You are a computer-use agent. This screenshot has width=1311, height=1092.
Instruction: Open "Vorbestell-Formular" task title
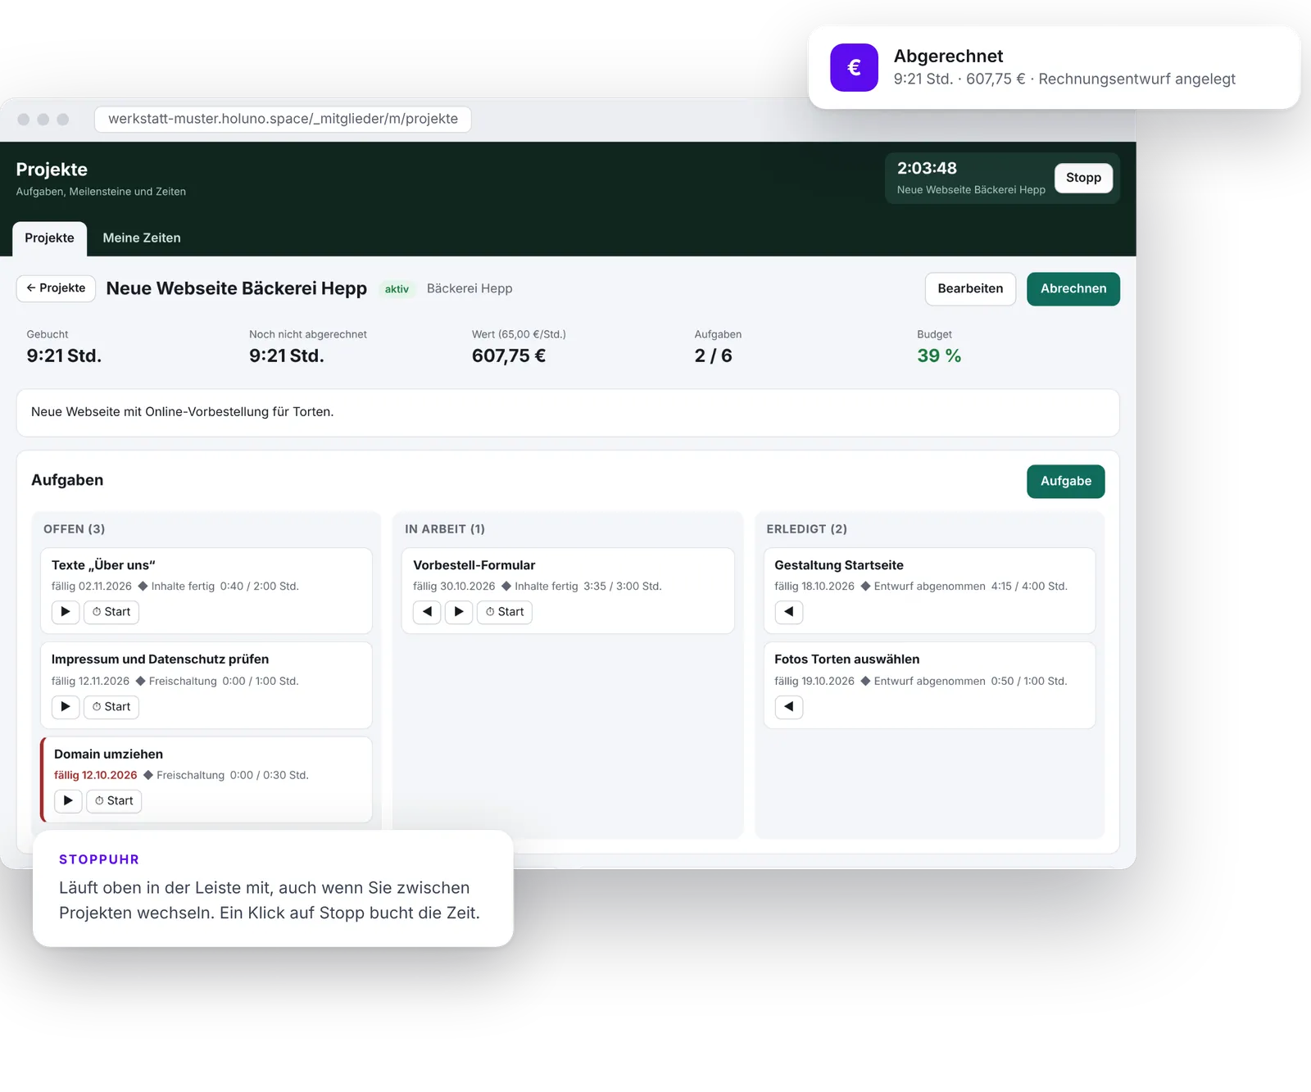pyautogui.click(x=474, y=565)
